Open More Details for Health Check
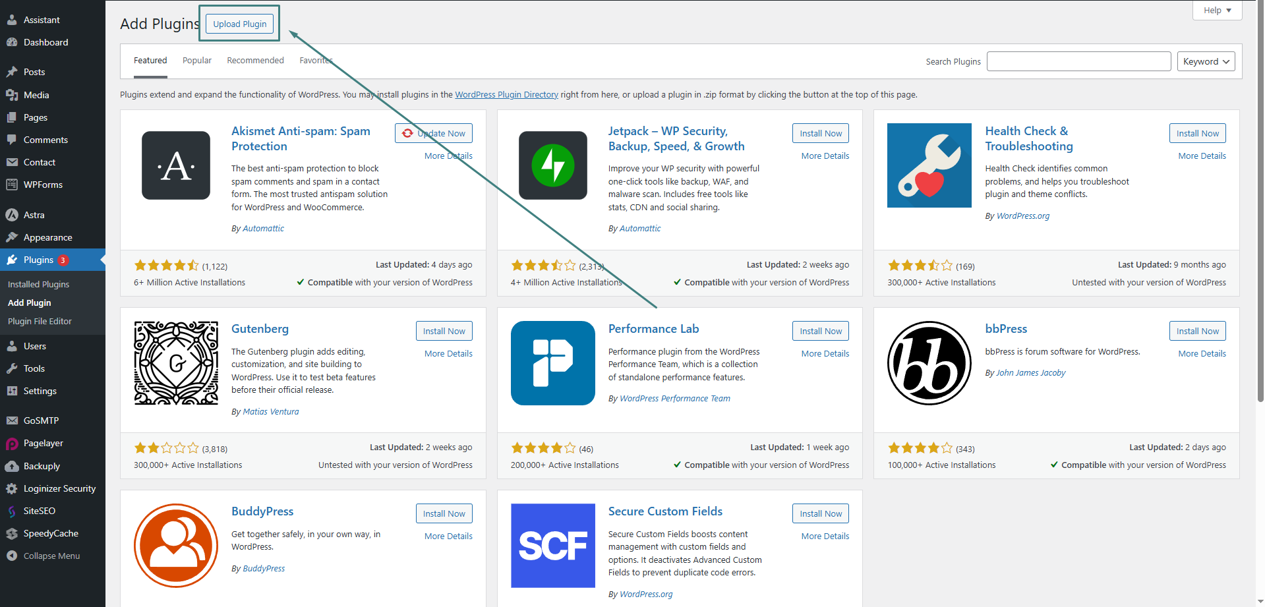Image resolution: width=1265 pixels, height=607 pixels. point(1202,156)
